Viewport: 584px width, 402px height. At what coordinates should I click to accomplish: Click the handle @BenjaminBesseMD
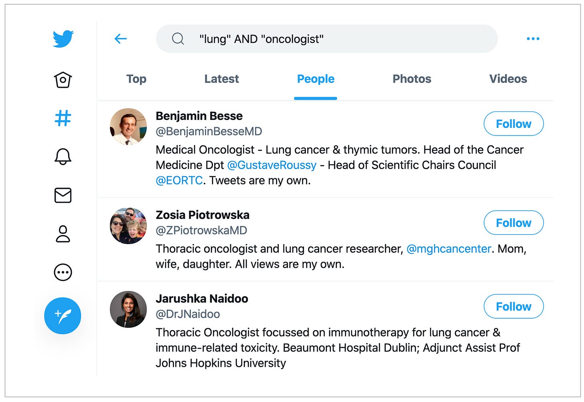[x=209, y=131]
